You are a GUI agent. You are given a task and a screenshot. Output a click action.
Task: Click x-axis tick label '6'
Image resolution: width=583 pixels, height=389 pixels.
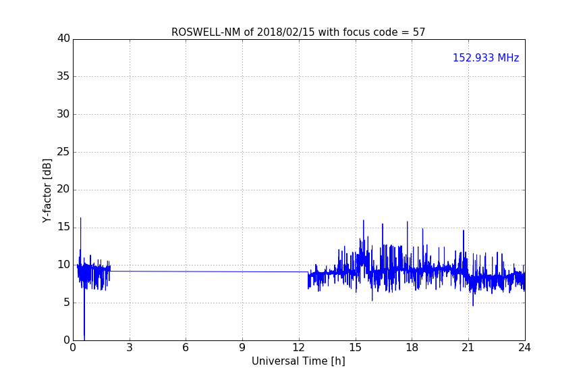[186, 348]
